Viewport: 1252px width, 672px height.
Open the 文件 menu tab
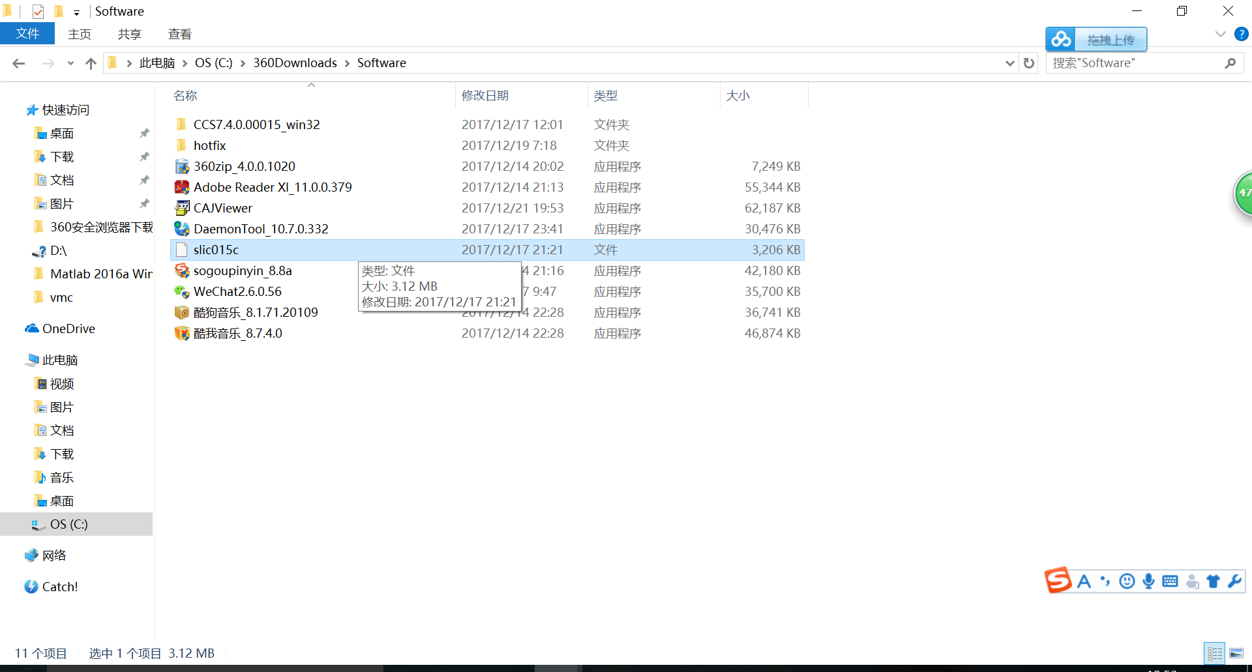(x=27, y=34)
